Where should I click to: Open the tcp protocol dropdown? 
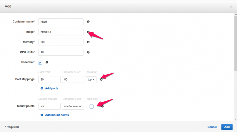click(x=91, y=80)
